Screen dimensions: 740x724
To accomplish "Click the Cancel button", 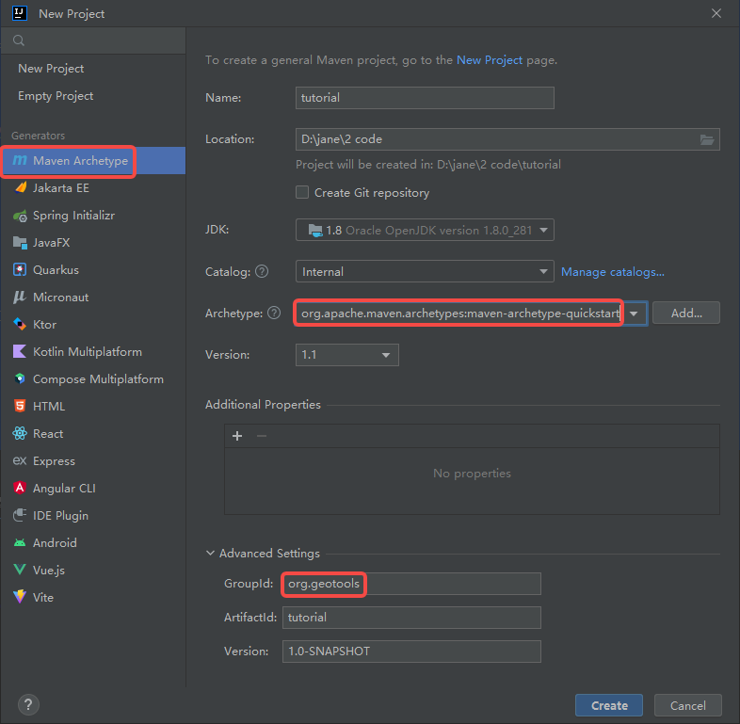I will click(688, 705).
